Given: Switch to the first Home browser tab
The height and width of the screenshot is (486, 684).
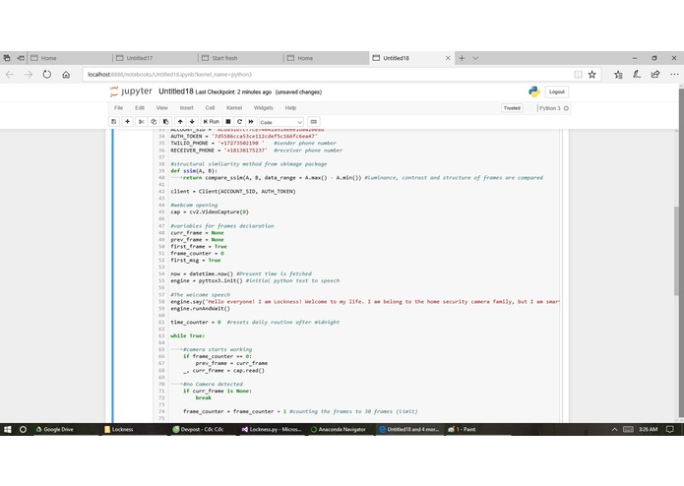Looking at the screenshot, I should coord(69,58).
